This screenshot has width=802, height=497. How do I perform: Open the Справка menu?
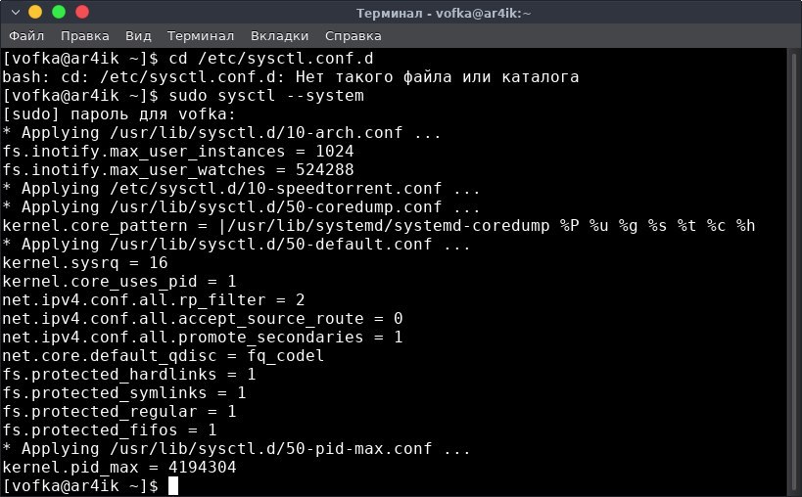click(353, 36)
